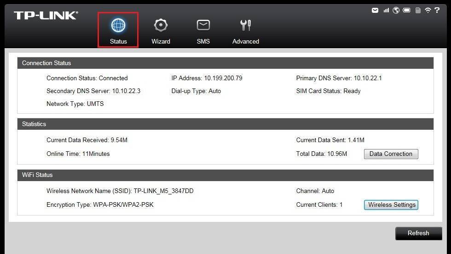This screenshot has width=451, height=254.
Task: Go to the SMS page
Action: [x=203, y=31]
